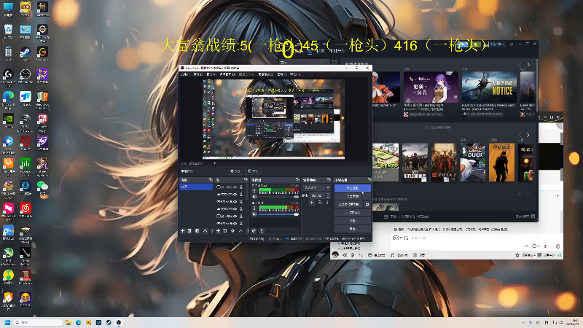Next arrow on Steam recent games row
The width and height of the screenshot is (583, 328).
click(528, 135)
